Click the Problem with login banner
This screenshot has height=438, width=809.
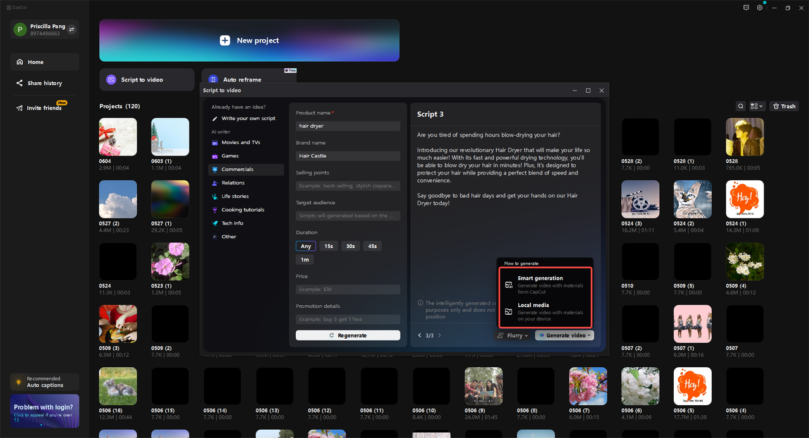click(44, 411)
